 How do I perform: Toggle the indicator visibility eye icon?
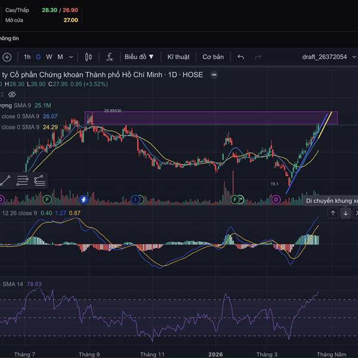click(x=11, y=94)
